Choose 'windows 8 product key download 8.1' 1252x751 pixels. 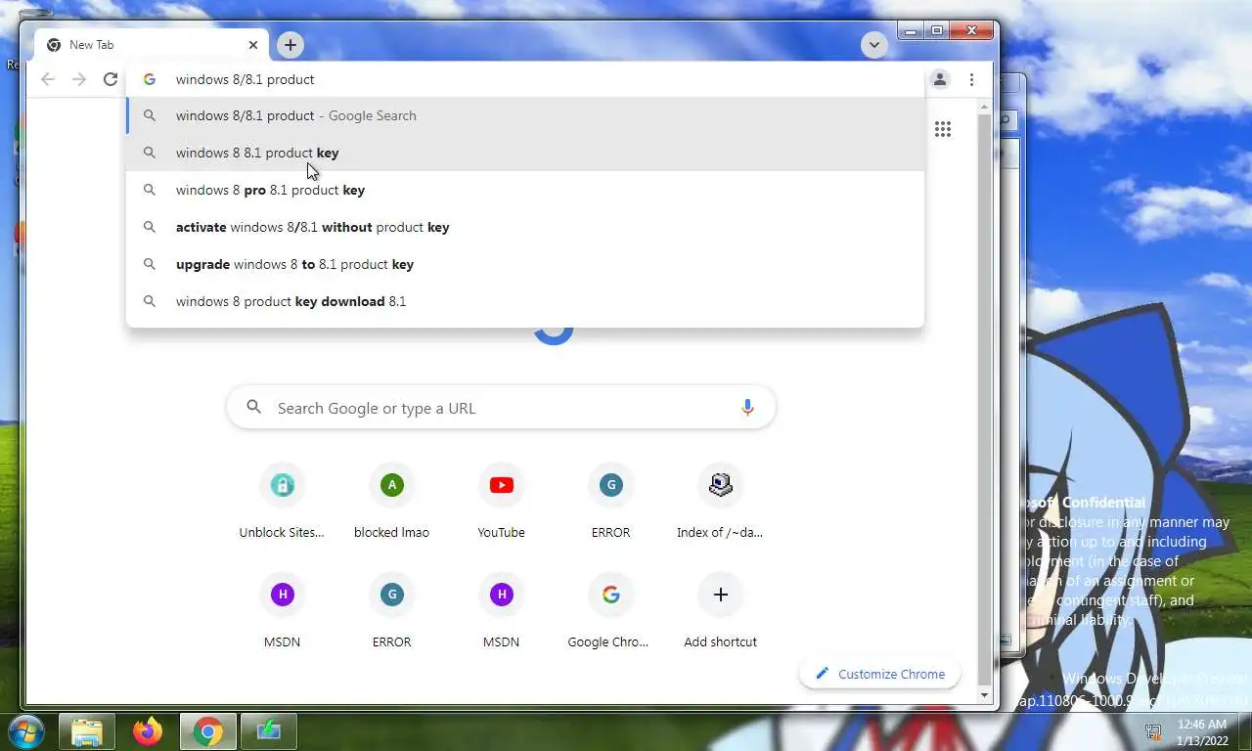click(525, 301)
